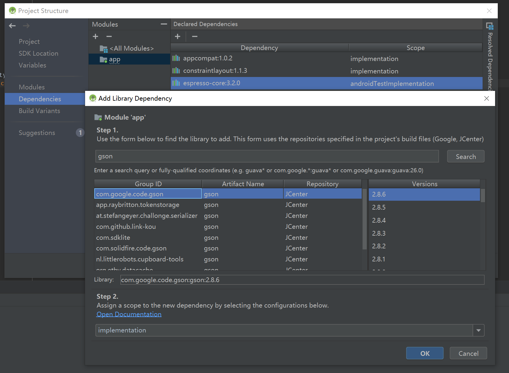Click the Library coordinates field

click(302, 280)
